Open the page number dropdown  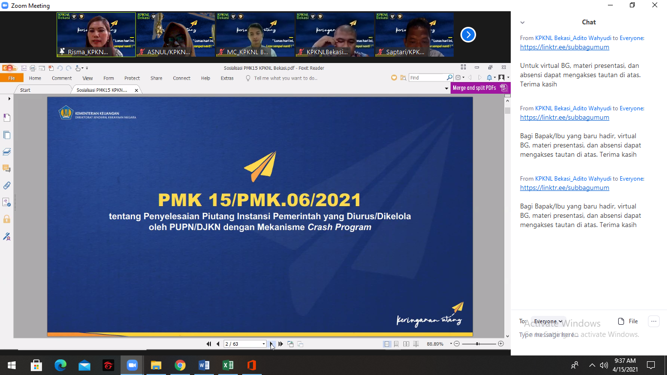[x=264, y=344]
